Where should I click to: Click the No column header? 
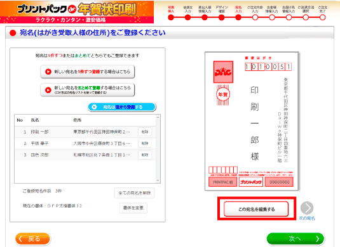pos(20,120)
